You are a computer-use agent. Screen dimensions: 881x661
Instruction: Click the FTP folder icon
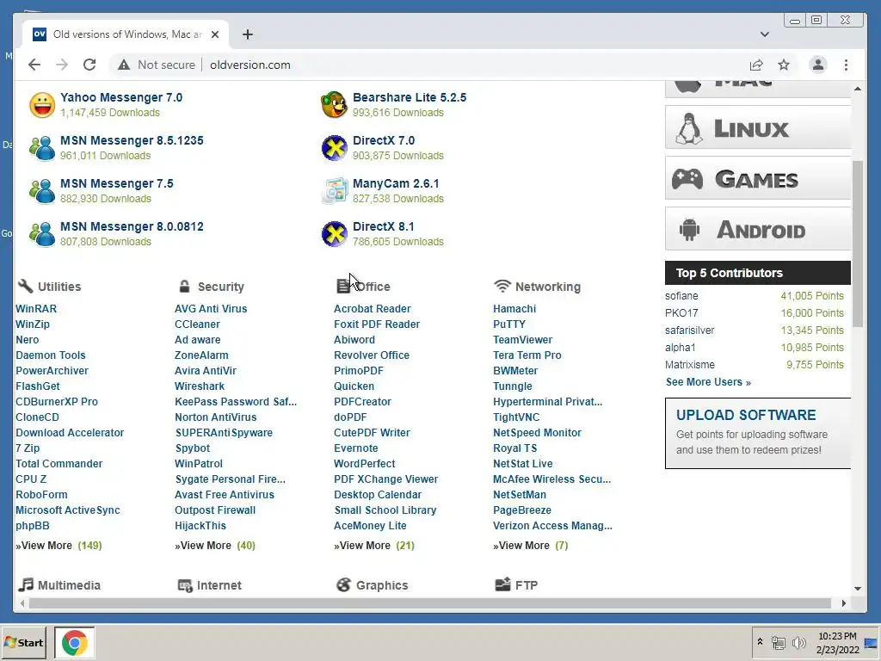(502, 584)
